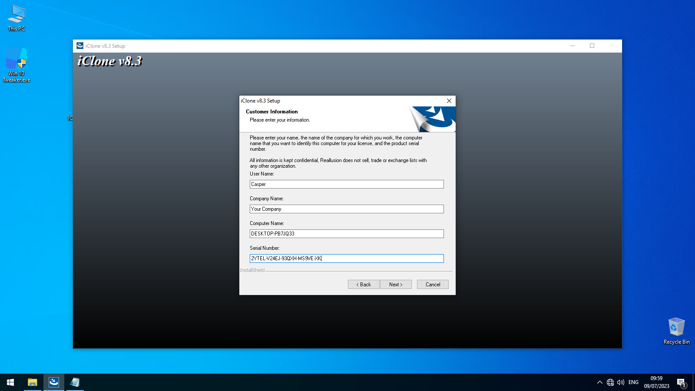The height and width of the screenshot is (391, 695).
Task: Cancel the iClone setup
Action: [x=433, y=285]
